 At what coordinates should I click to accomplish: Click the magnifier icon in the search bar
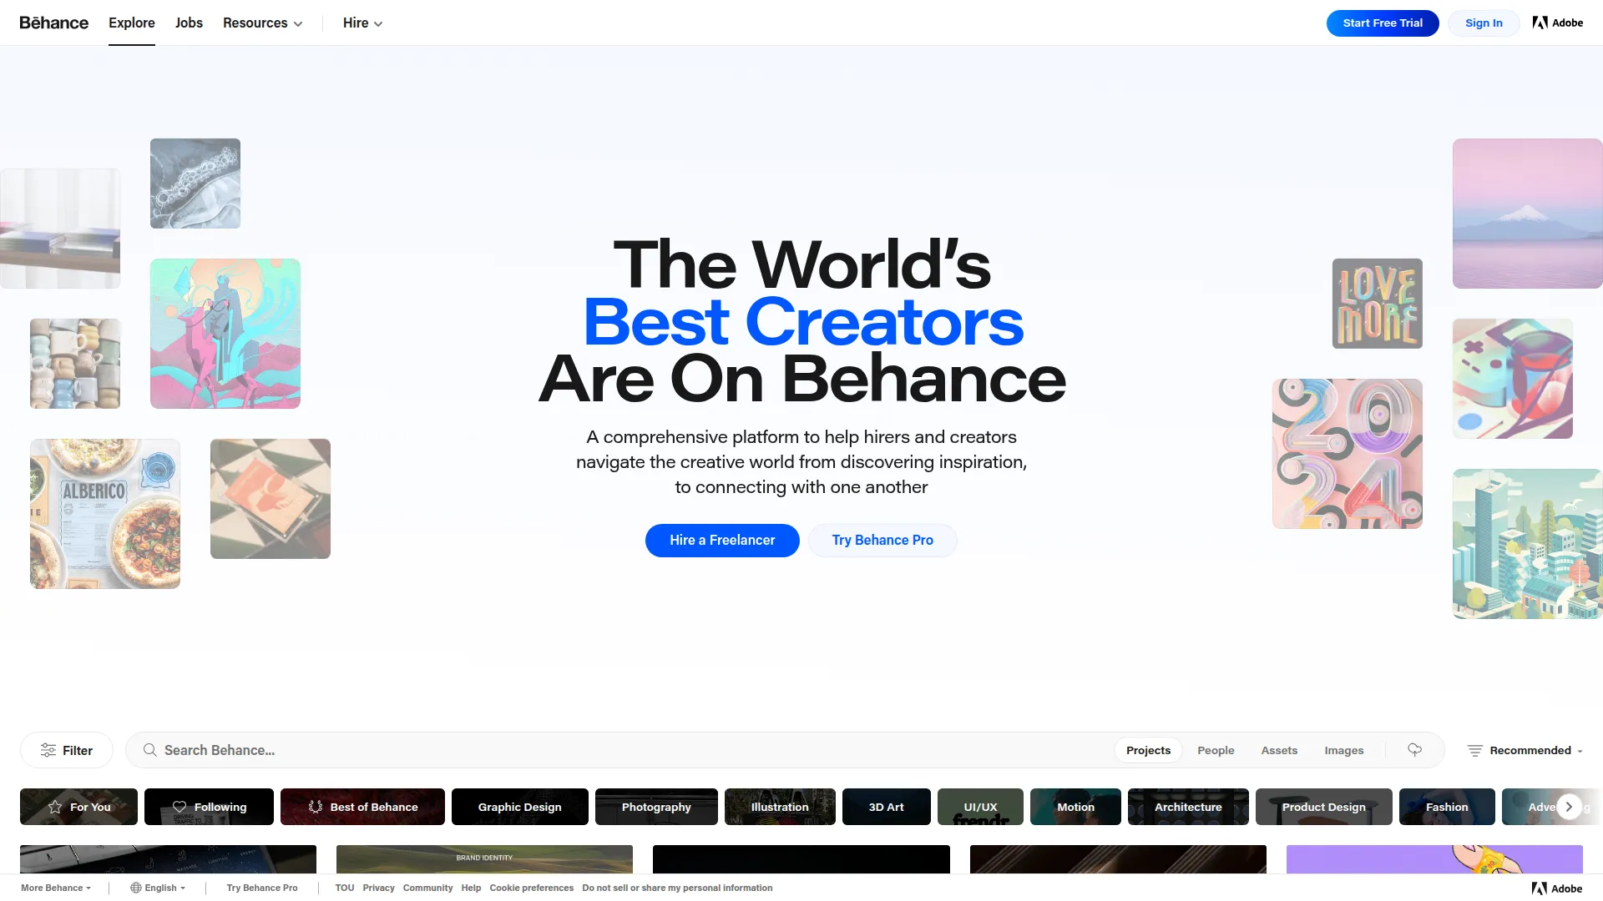coord(150,750)
